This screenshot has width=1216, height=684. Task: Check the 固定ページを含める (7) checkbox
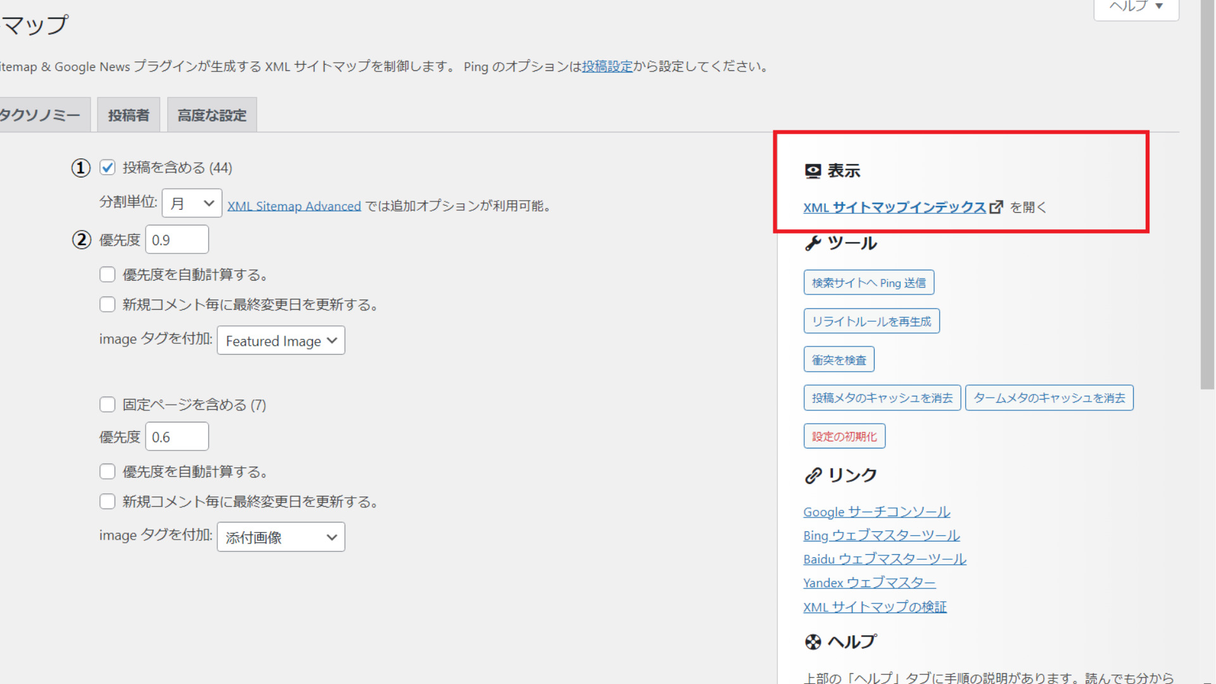point(108,405)
